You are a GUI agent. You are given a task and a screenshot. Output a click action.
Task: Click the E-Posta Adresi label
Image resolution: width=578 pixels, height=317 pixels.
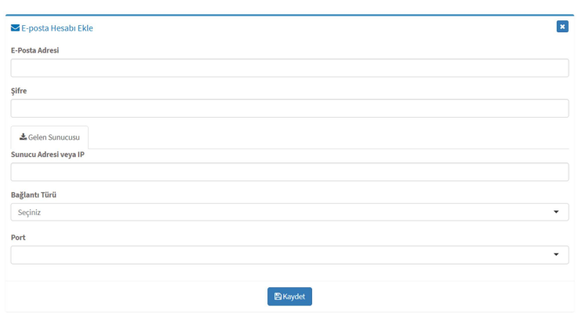click(35, 50)
